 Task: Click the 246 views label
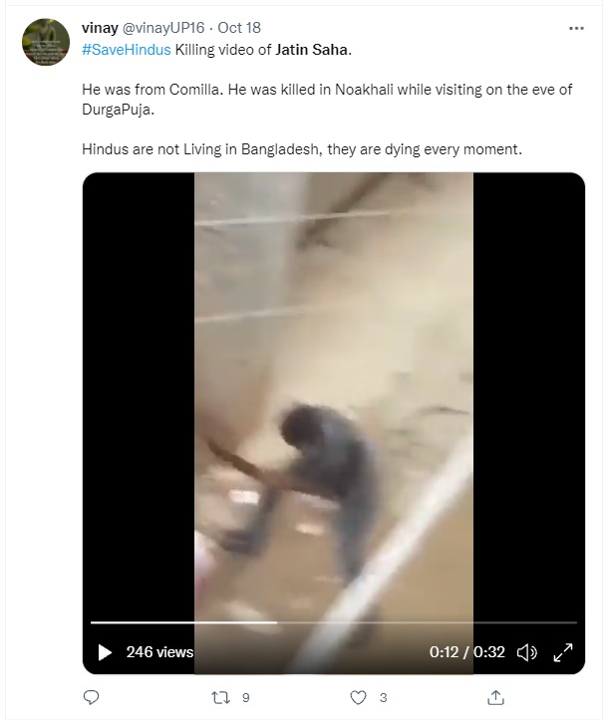[159, 652]
